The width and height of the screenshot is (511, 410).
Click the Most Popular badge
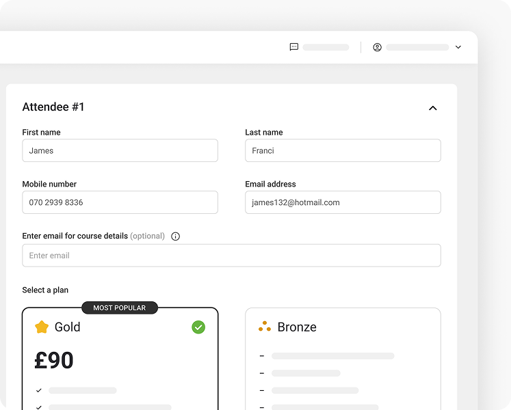coord(120,308)
